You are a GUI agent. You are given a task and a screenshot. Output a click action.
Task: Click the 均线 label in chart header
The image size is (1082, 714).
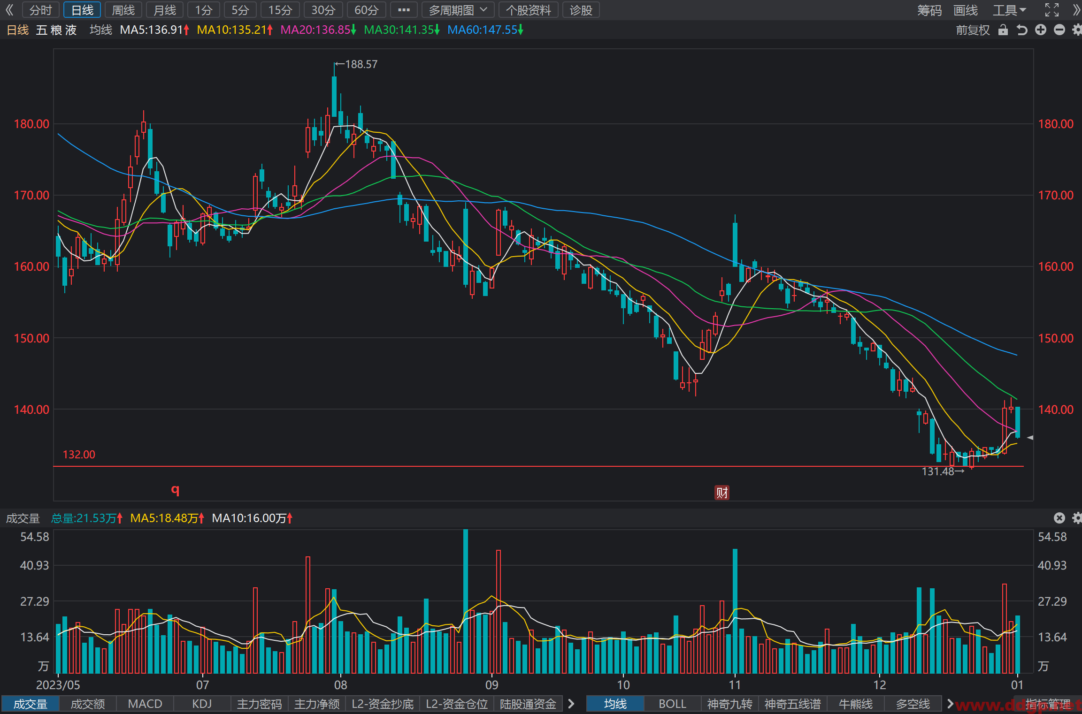(101, 30)
